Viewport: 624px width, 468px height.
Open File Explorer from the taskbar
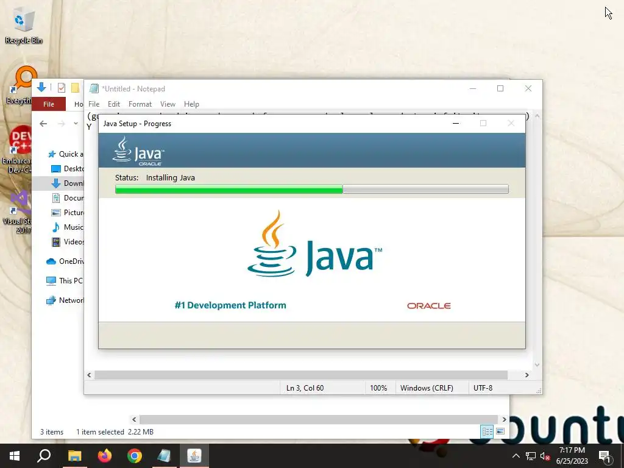coord(74,456)
